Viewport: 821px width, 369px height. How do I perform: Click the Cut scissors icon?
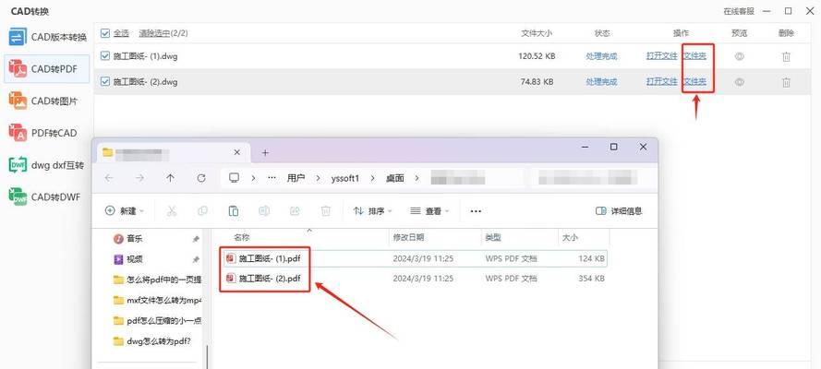click(172, 211)
